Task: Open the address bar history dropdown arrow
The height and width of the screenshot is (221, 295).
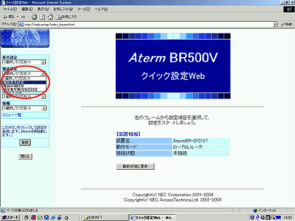Action: (275, 24)
